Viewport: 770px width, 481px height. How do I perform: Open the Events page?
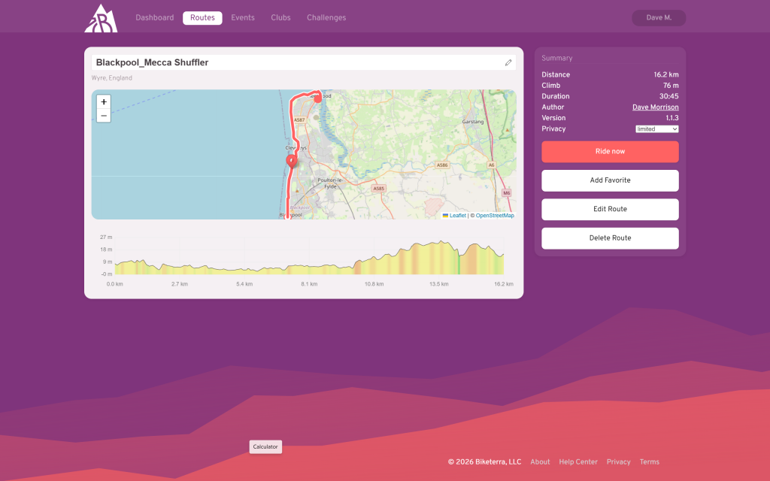(x=243, y=18)
